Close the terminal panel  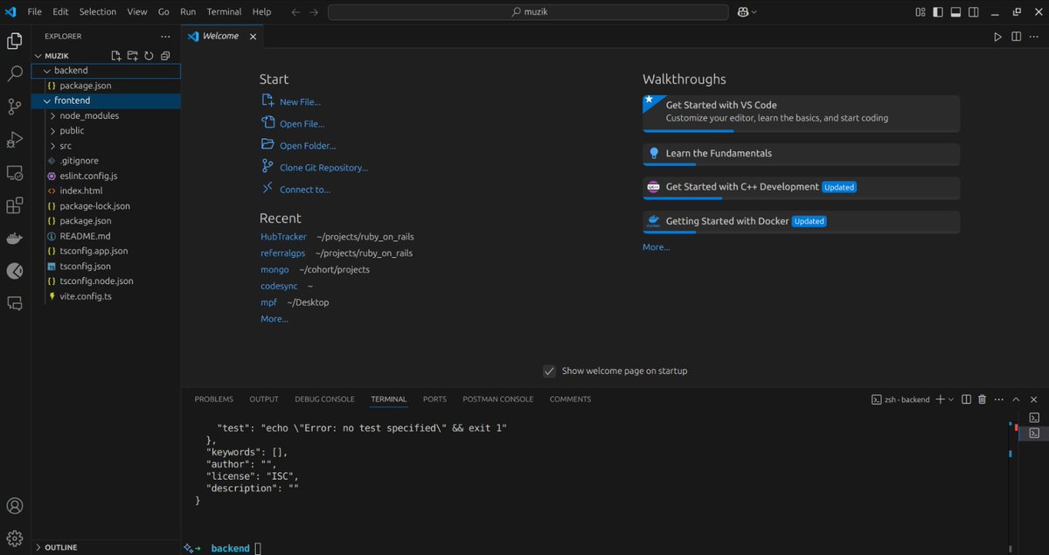pos(1035,399)
